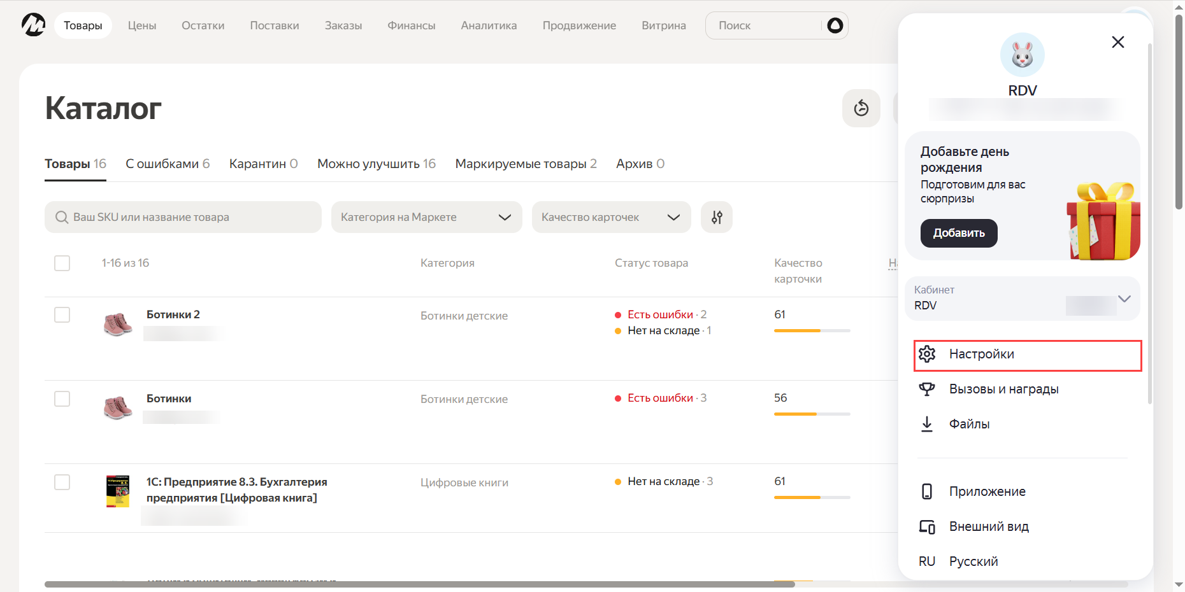The height and width of the screenshot is (592, 1185).
Task: Click the download icon next to Файлы
Action: (x=927, y=424)
